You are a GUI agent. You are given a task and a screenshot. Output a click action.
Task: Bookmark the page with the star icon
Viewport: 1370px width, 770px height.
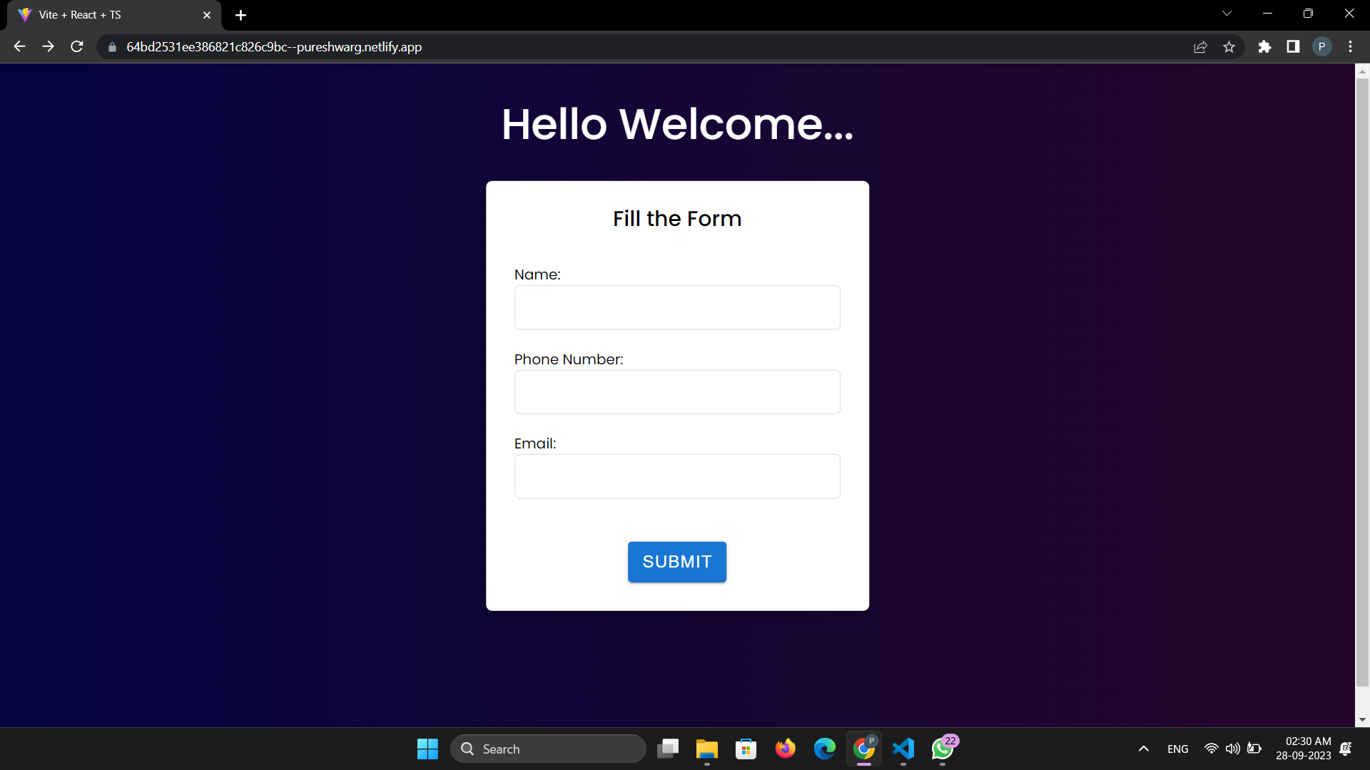[x=1229, y=46]
